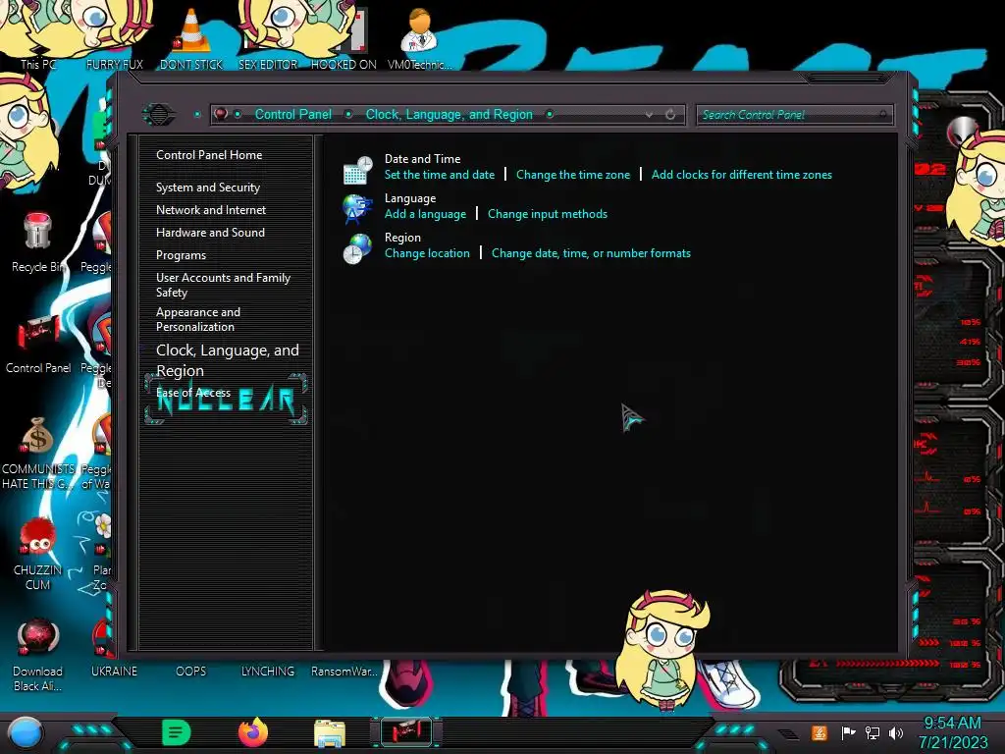Open Action Center flag icon

[848, 732]
